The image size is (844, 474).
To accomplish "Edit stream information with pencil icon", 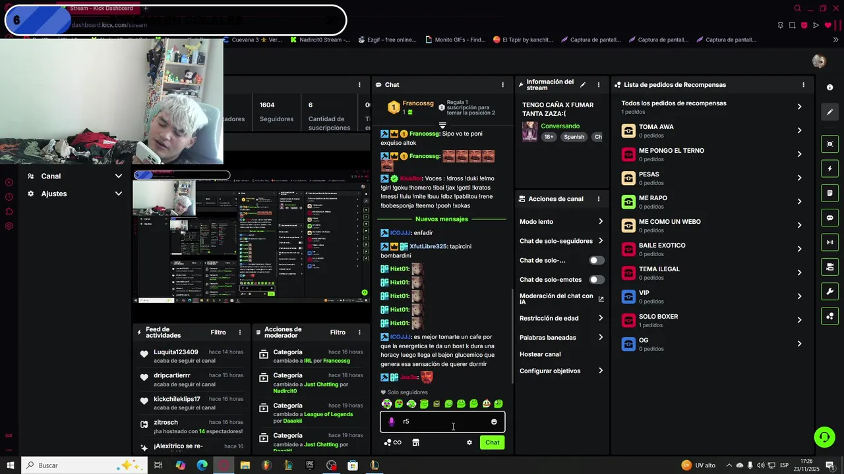I will pos(582,85).
